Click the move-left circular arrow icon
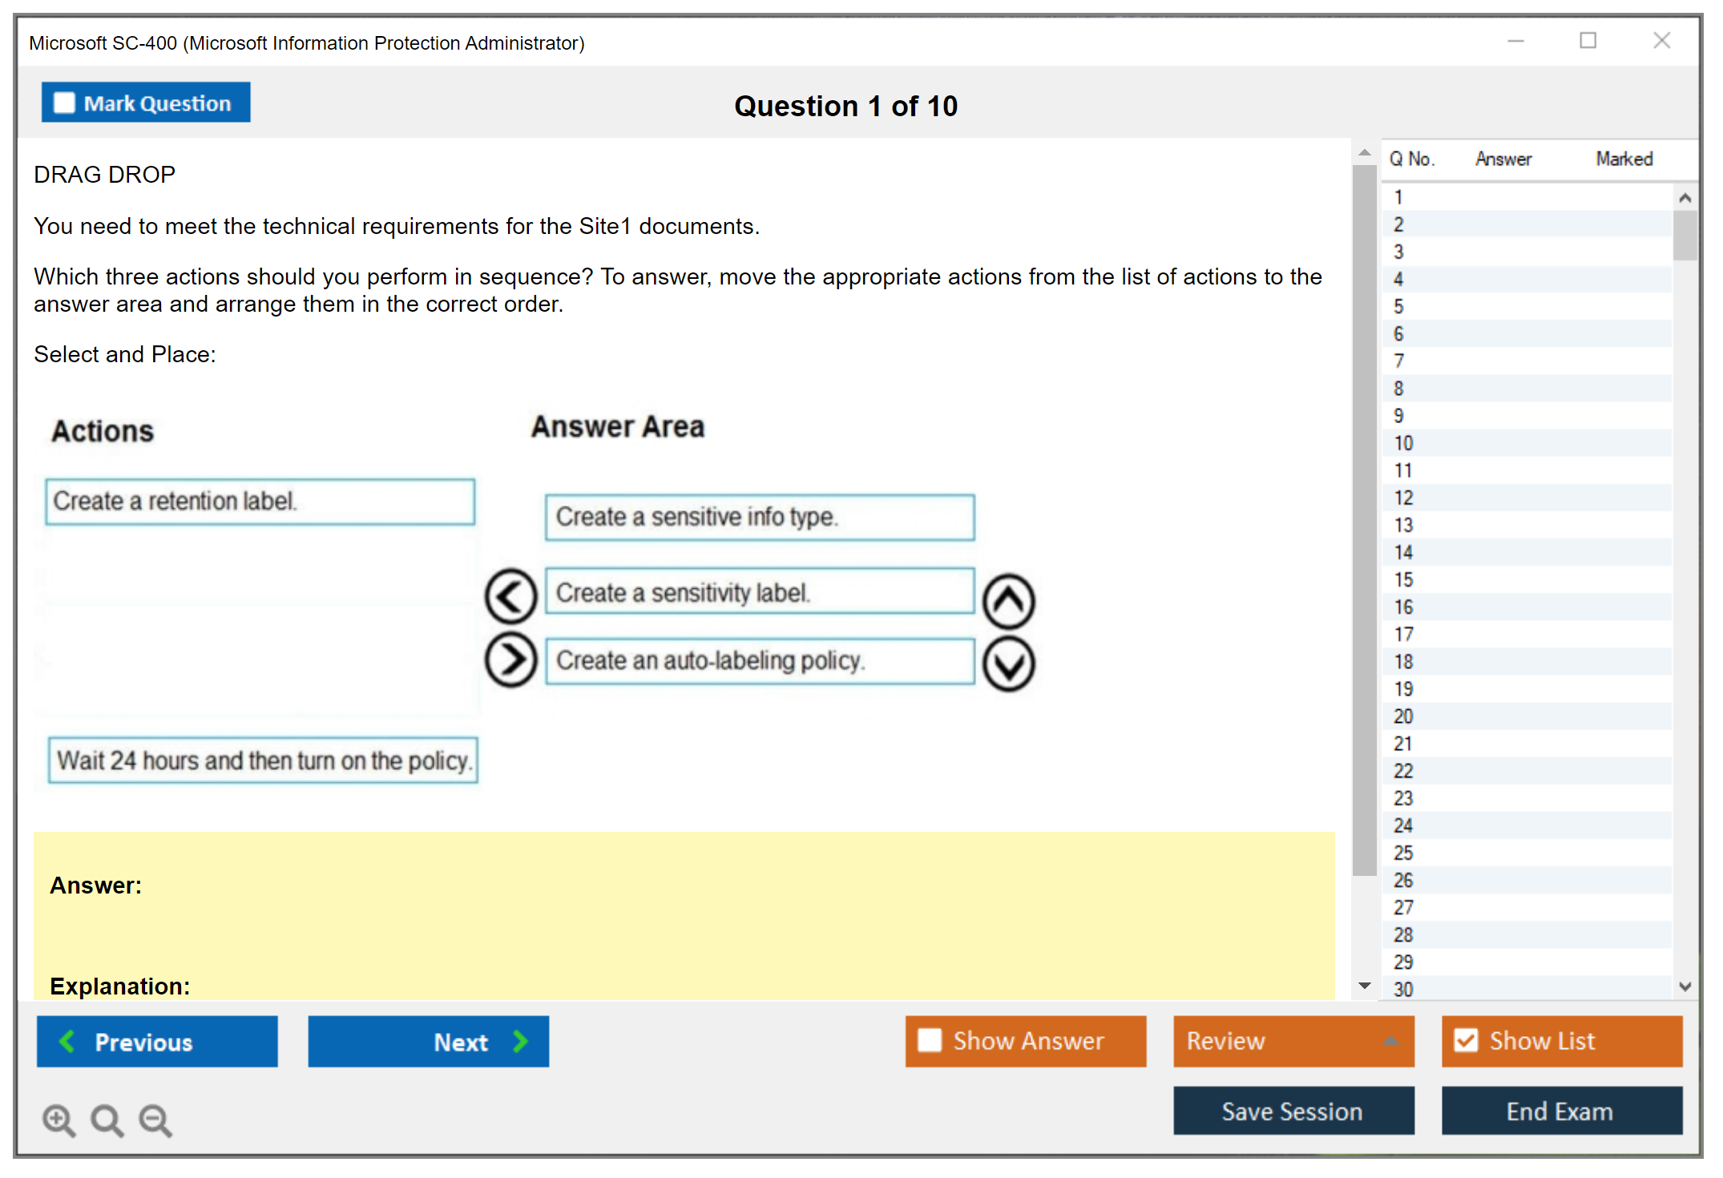This screenshot has height=1178, width=1723. pyautogui.click(x=510, y=596)
